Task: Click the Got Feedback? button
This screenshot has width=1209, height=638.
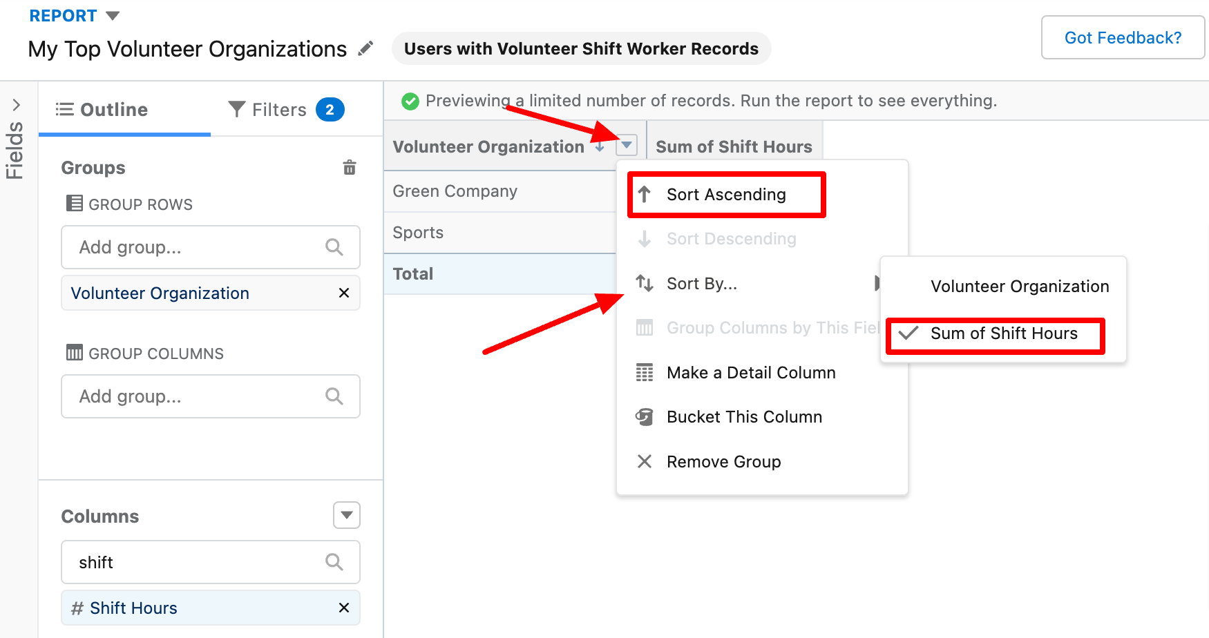Action: point(1123,38)
